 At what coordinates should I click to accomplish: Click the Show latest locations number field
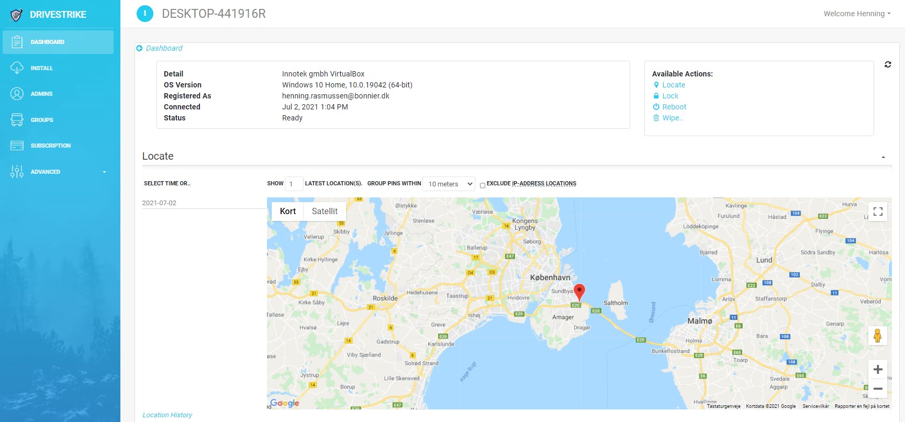click(294, 184)
